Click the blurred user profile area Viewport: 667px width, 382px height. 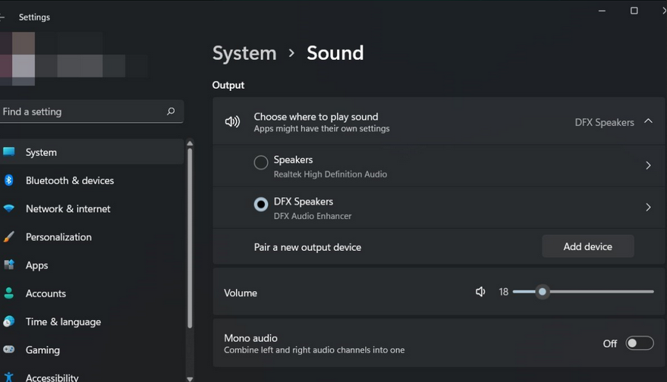73,58
